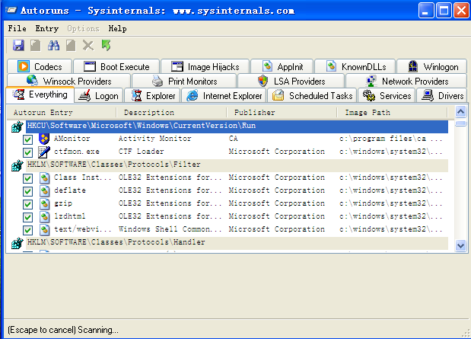Click the "CA" publisher cell
Viewport: 471px width, 339px height.
233,139
